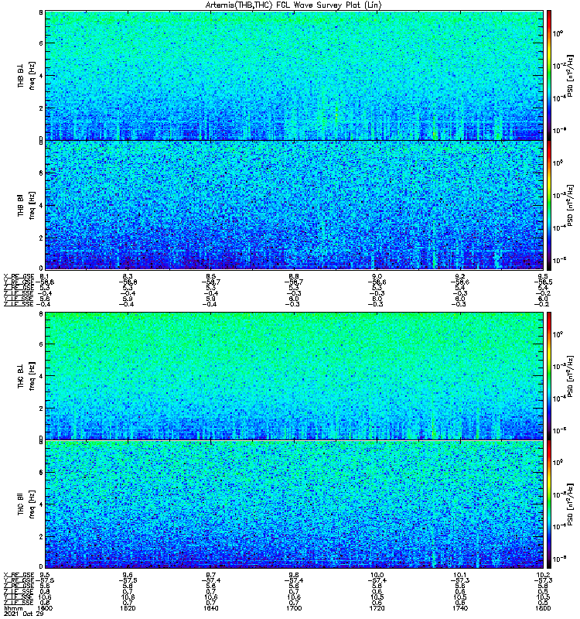Click the 'THB B⊥ freq [Hz]' axis label
Image resolution: width=580 pixels, height=619 pixels.
pyautogui.click(x=26, y=75)
